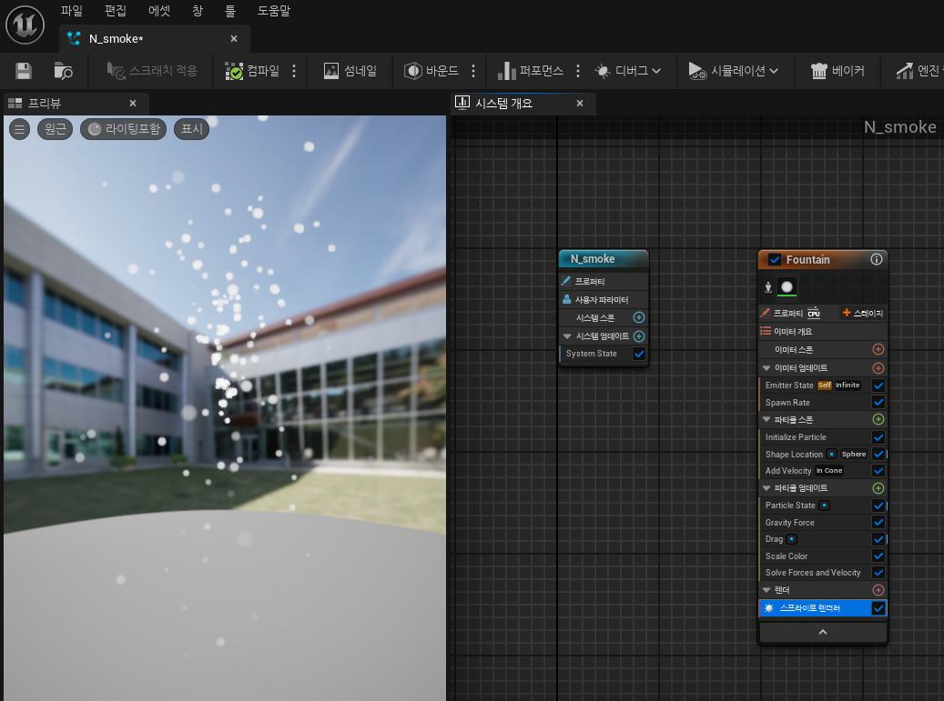The width and height of the screenshot is (944, 701).
Task: Open the 편집 menu
Action: pos(116,11)
